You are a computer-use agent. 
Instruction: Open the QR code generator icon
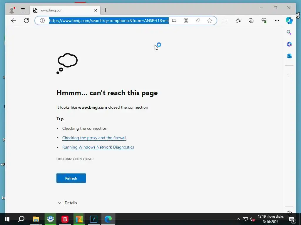[x=186, y=21]
